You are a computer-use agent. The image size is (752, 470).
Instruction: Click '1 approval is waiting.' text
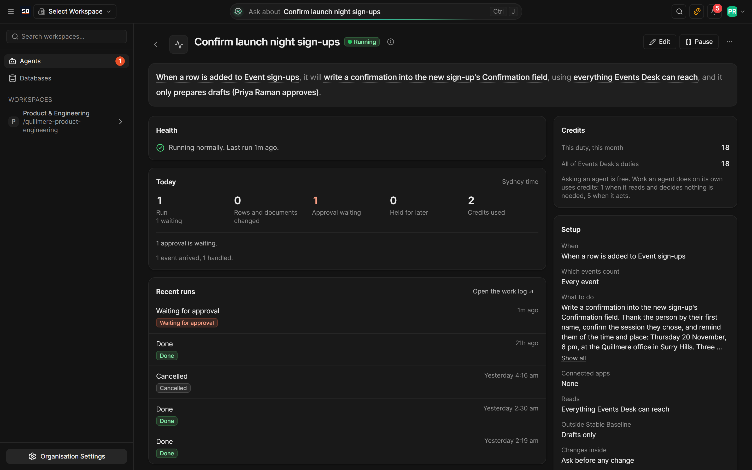point(186,243)
